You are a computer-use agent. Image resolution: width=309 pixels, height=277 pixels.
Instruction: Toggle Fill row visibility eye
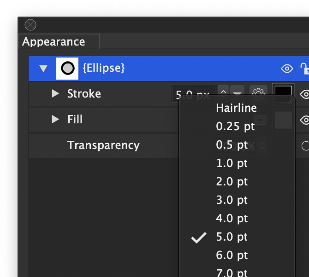(304, 120)
